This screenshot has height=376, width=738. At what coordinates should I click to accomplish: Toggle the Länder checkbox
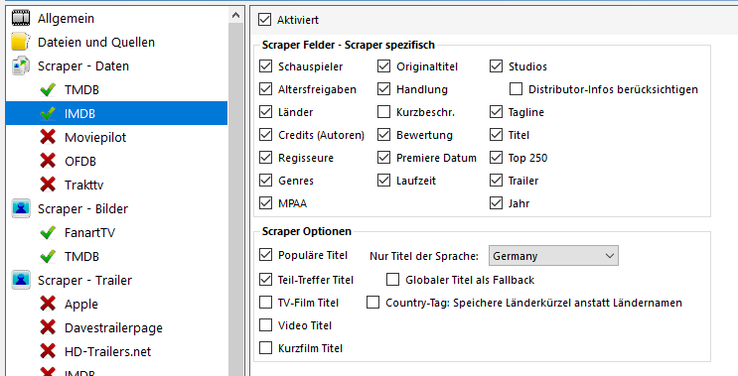(266, 112)
